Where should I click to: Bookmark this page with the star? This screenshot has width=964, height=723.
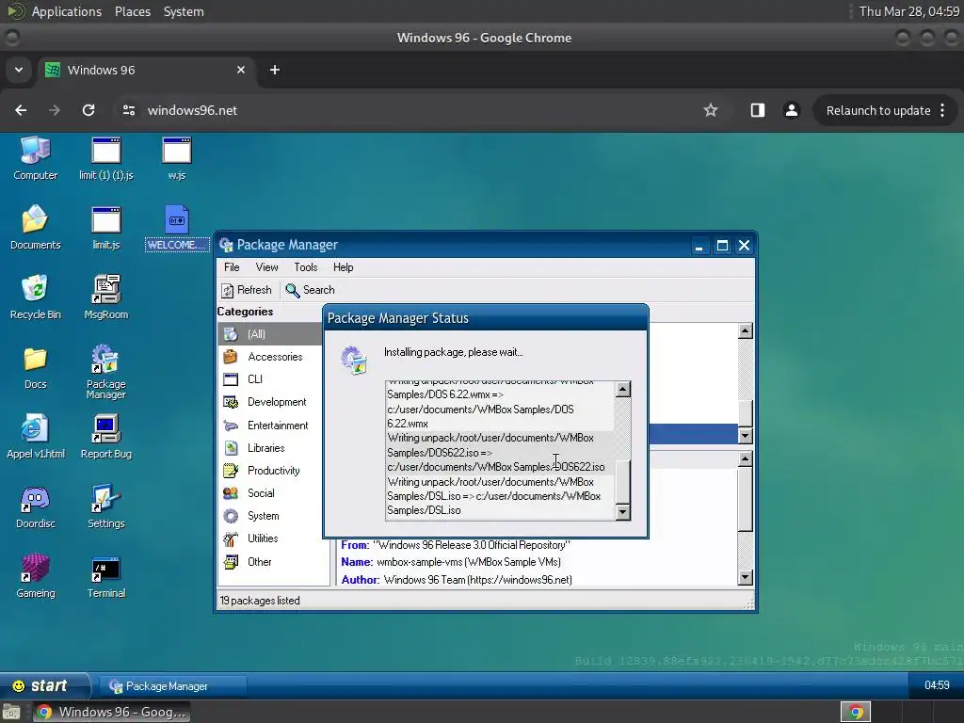711,111
